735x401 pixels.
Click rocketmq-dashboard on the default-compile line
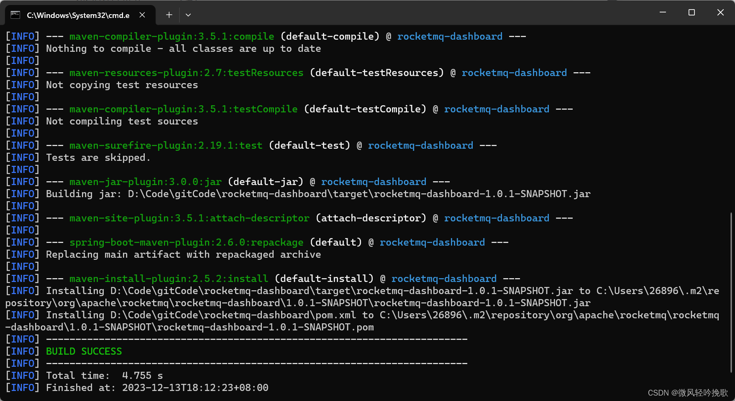450,36
